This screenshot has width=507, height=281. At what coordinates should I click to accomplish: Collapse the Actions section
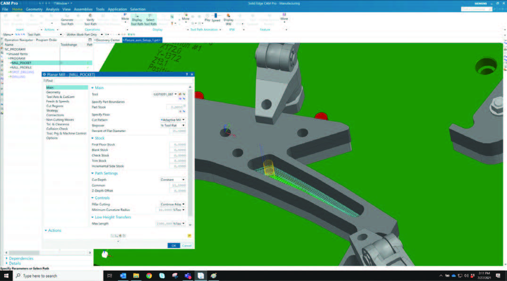pos(46,231)
